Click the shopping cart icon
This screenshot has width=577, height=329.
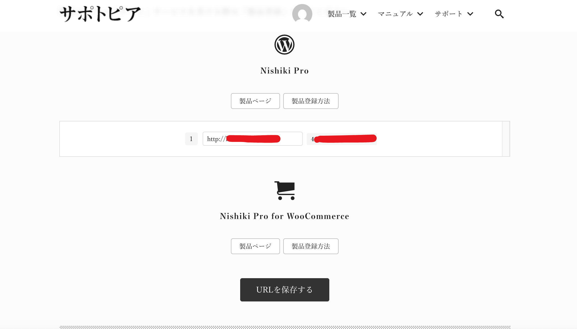[285, 191]
